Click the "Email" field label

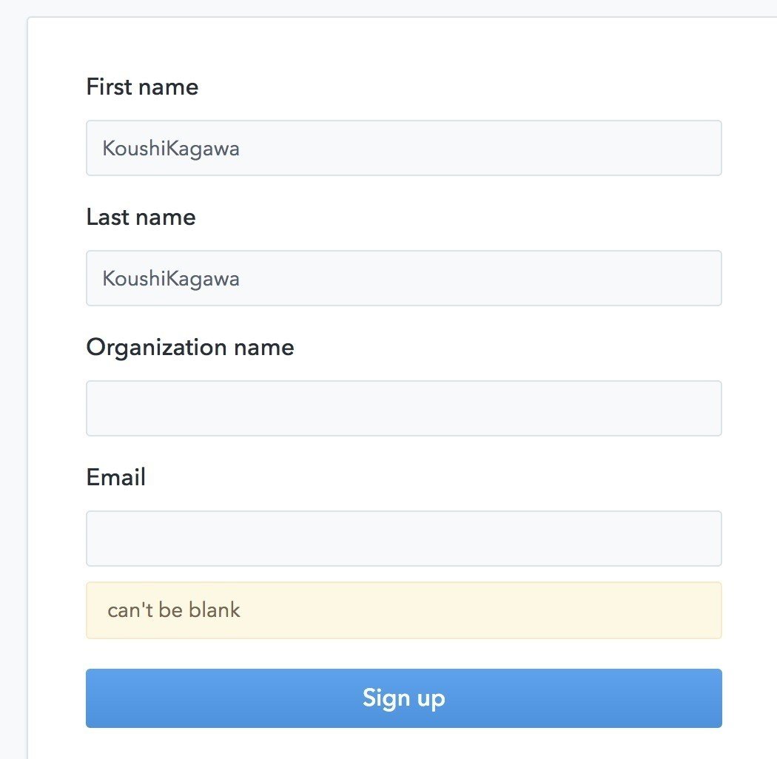coord(116,478)
